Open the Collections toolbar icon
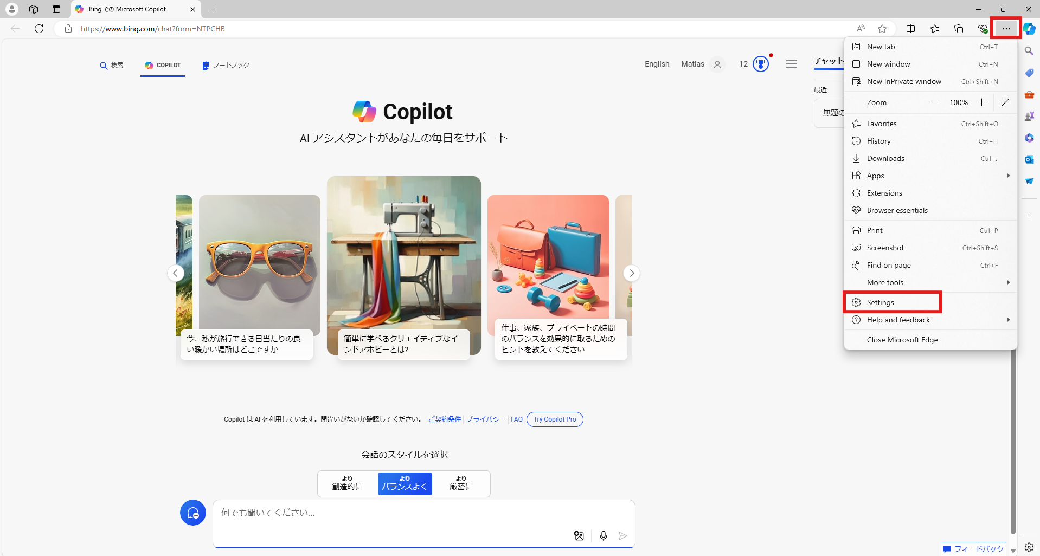Screen dimensions: 1040x556 (958, 29)
